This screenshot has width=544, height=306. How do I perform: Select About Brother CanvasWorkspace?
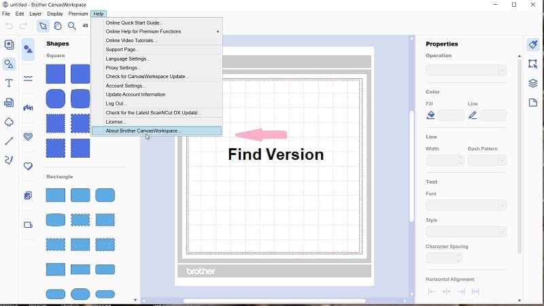pyautogui.click(x=157, y=131)
